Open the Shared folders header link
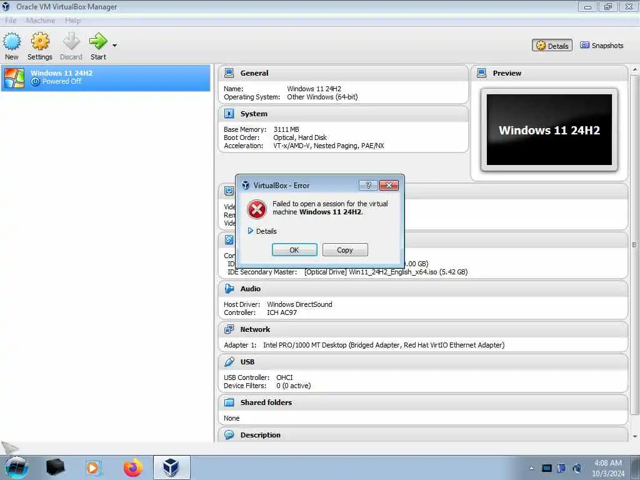Image resolution: width=640 pixels, height=480 pixels. [x=266, y=402]
